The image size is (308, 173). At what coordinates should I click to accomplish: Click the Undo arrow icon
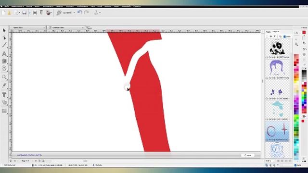[79, 12]
